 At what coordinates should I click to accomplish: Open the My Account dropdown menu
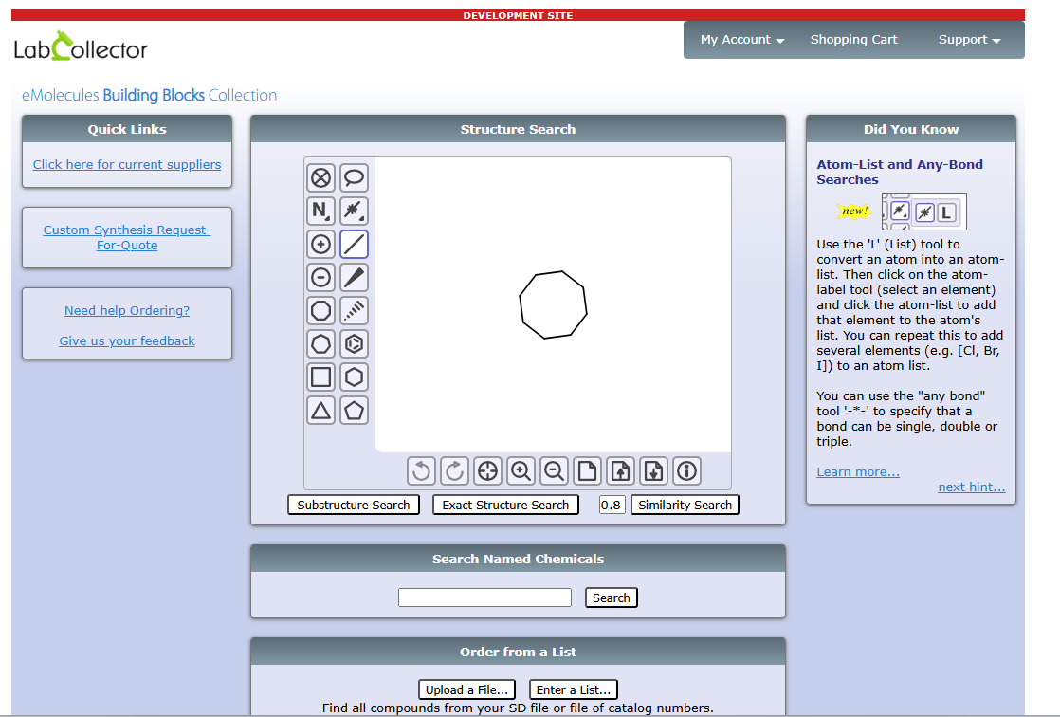point(742,40)
